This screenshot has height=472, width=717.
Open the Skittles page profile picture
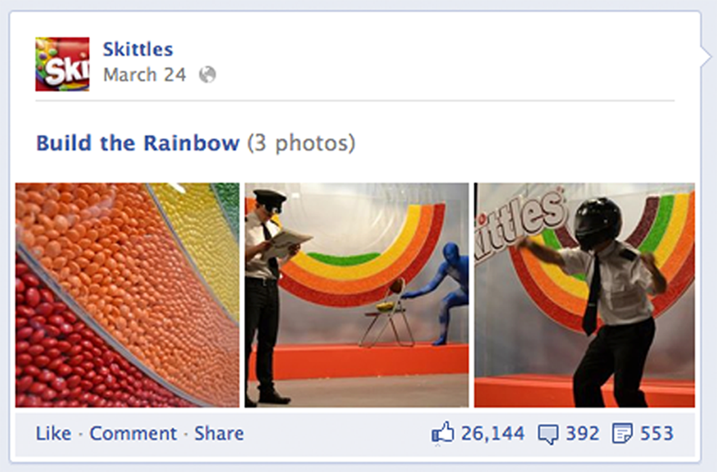point(62,64)
